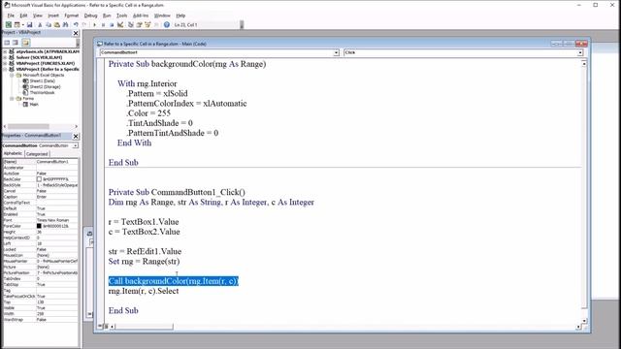Open the Window menu
Image resolution: width=621 pixels, height=349 pixels.
pyautogui.click(x=162, y=16)
